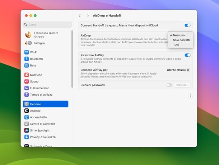Click the sidebar vertical scrollbar
Viewport: 219px width, 165px height.
(72, 59)
